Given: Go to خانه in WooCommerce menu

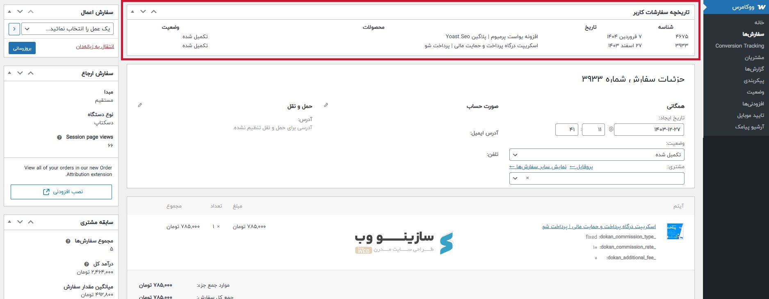Looking at the screenshot, I should click(x=759, y=23).
